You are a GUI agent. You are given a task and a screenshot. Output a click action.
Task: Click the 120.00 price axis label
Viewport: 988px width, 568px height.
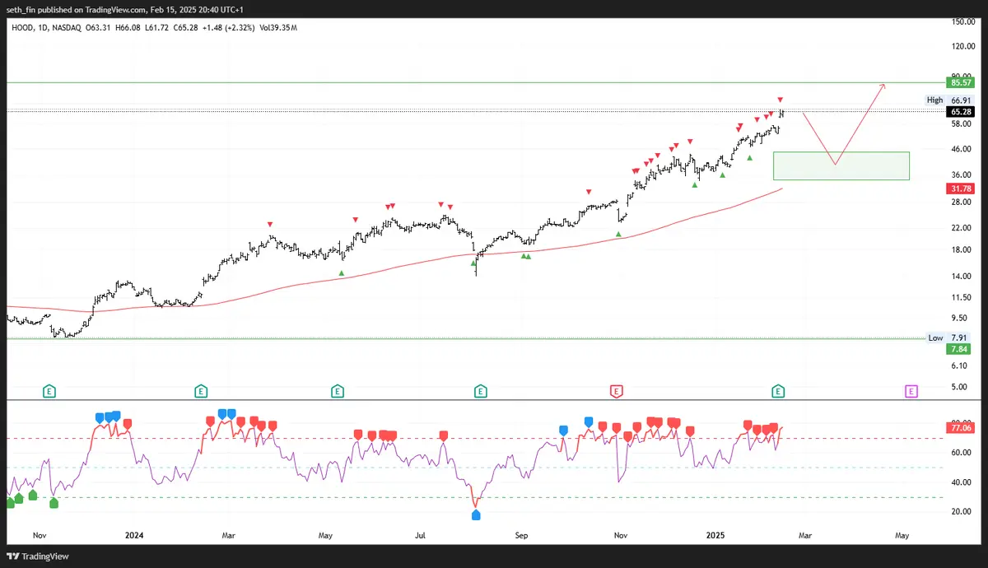point(963,47)
